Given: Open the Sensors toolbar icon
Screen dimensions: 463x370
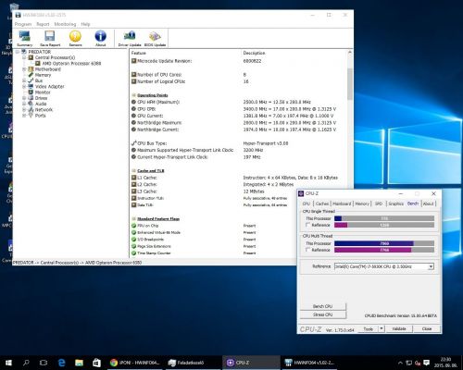Looking at the screenshot, I should point(75,38).
